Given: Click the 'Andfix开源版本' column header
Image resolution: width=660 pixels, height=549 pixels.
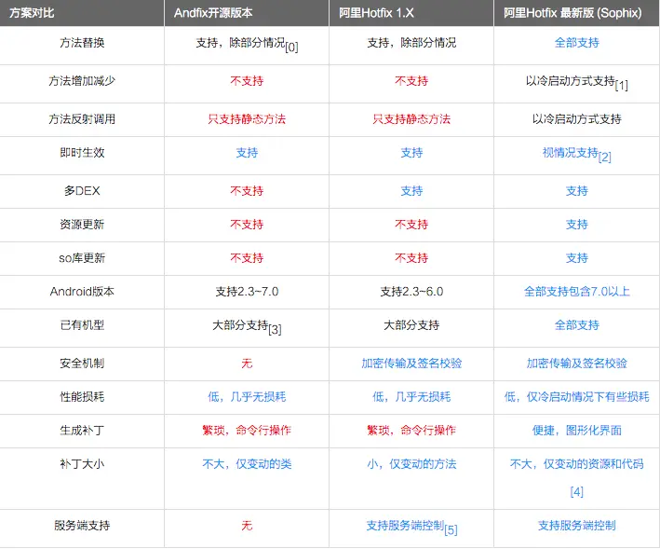Looking at the screenshot, I should (x=213, y=13).
